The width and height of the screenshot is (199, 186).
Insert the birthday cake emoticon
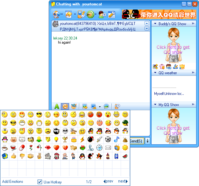point(74,139)
